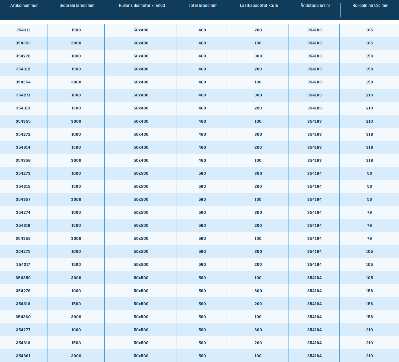399x362 pixels.
Task: Select article number 354276
Action: [23, 291]
